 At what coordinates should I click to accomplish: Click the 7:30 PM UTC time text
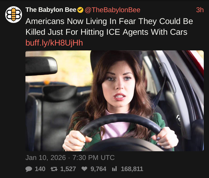tap(94, 157)
